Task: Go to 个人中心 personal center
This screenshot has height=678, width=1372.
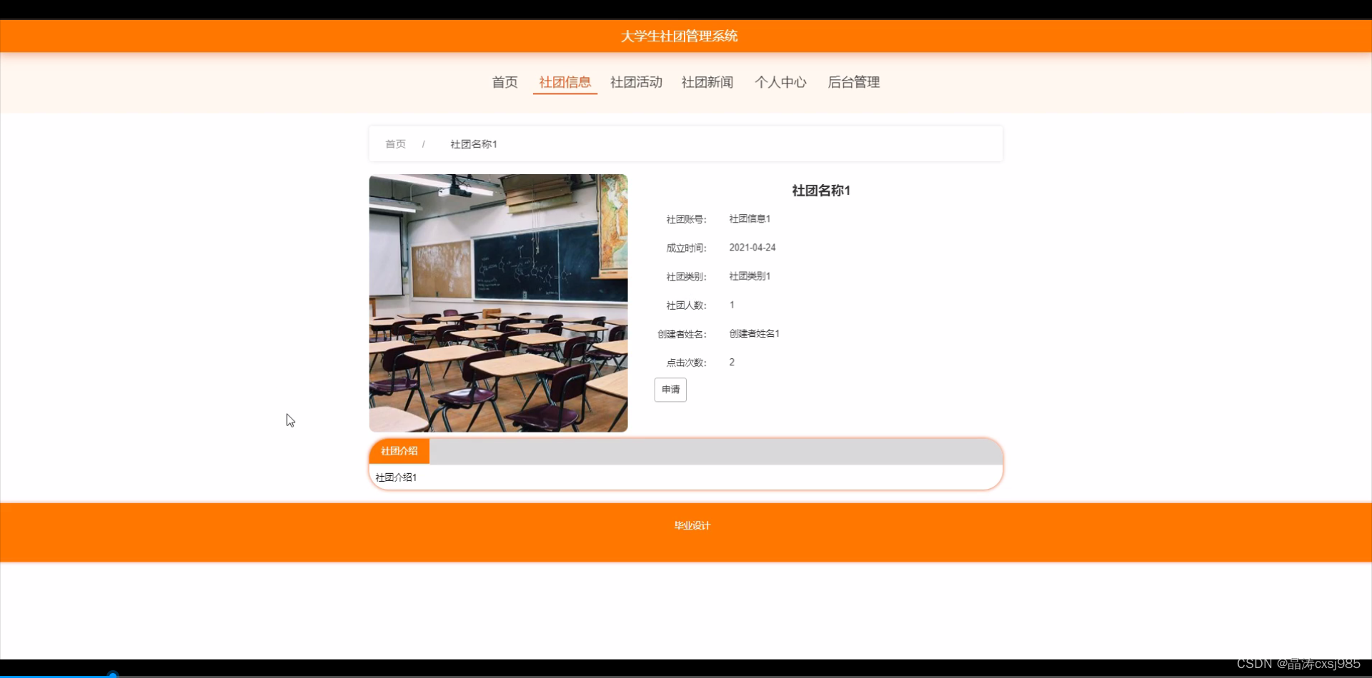Action: click(780, 82)
